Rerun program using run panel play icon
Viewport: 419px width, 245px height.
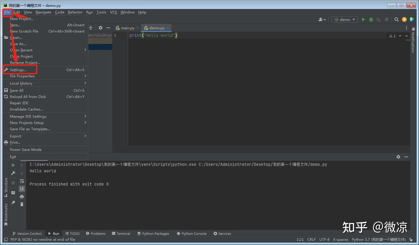[13, 165]
